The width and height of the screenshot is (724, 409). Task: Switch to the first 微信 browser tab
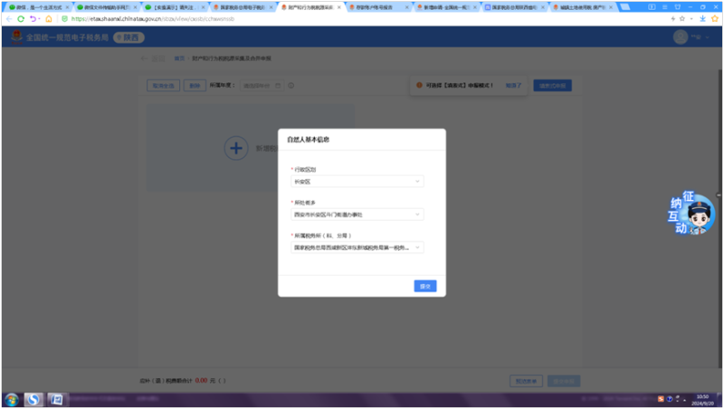tap(34, 6)
